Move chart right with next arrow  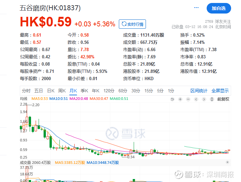point(204,99)
